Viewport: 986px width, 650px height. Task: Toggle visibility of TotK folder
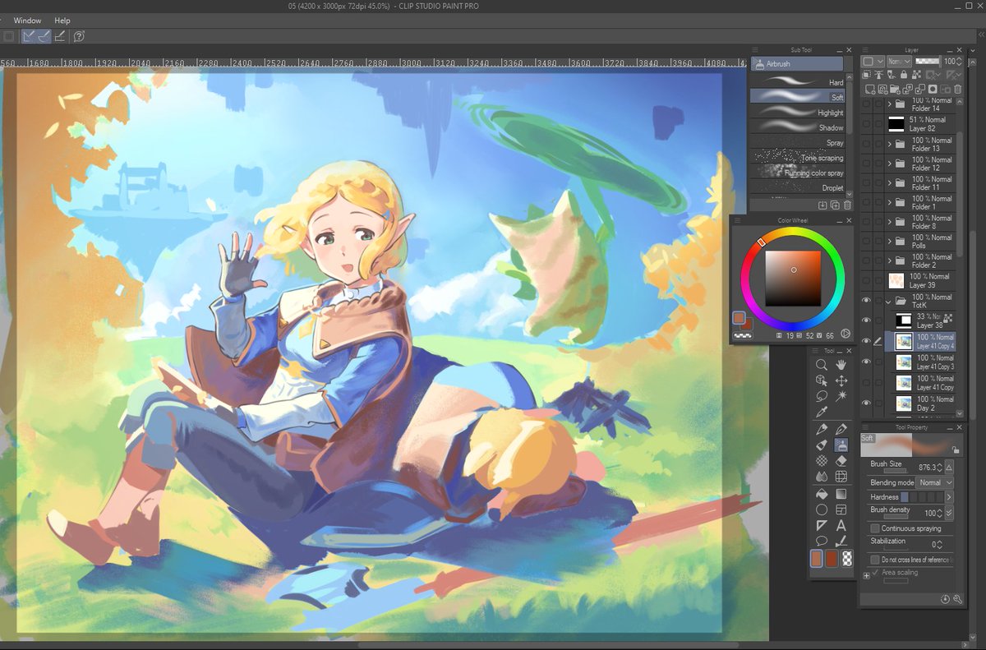pyautogui.click(x=866, y=301)
